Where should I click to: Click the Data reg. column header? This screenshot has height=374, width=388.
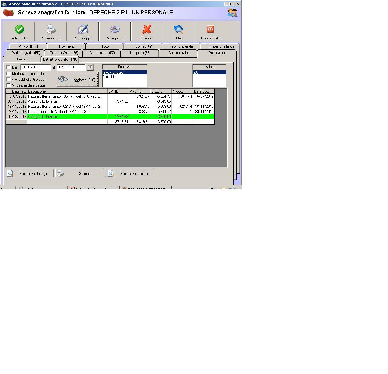coord(16,91)
